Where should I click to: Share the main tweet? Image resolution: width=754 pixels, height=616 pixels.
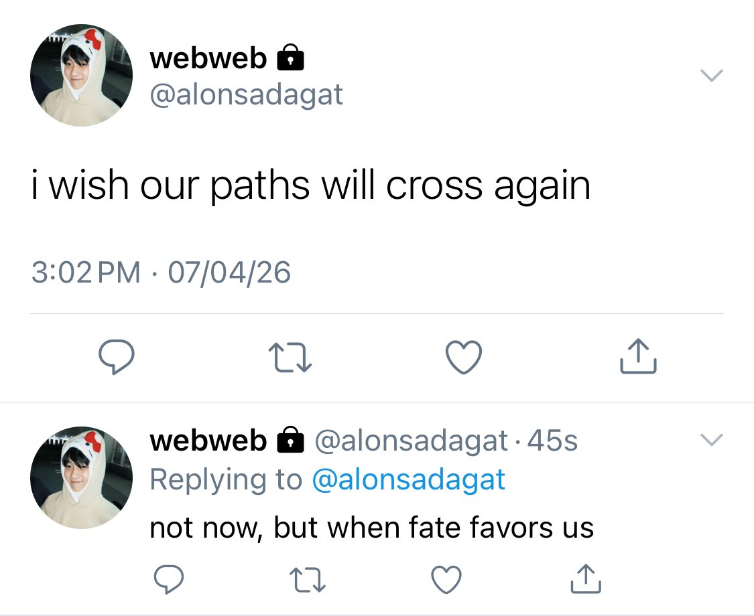pos(638,356)
